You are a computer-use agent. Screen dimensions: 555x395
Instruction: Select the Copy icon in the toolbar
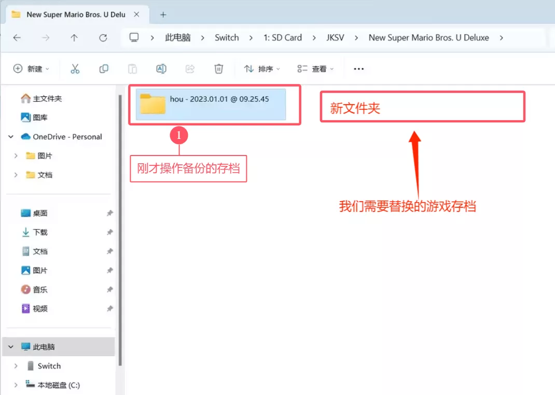pyautogui.click(x=103, y=68)
